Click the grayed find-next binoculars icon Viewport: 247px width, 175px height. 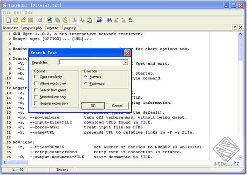[x=117, y=20]
